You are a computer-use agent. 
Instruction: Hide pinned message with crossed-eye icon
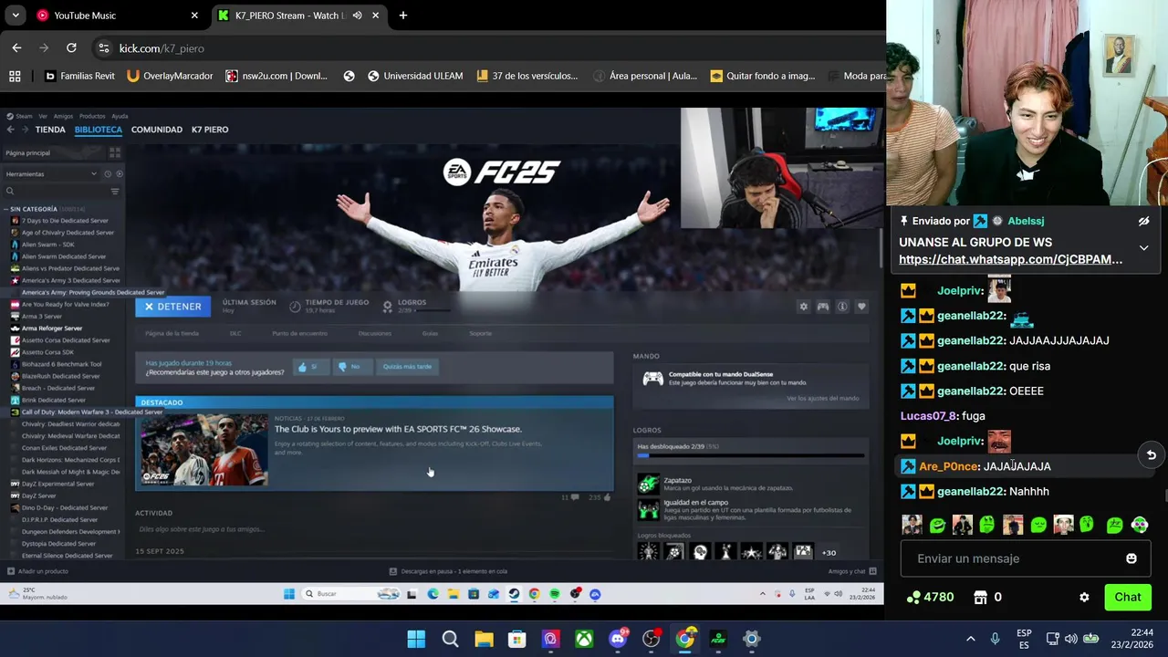coord(1143,222)
